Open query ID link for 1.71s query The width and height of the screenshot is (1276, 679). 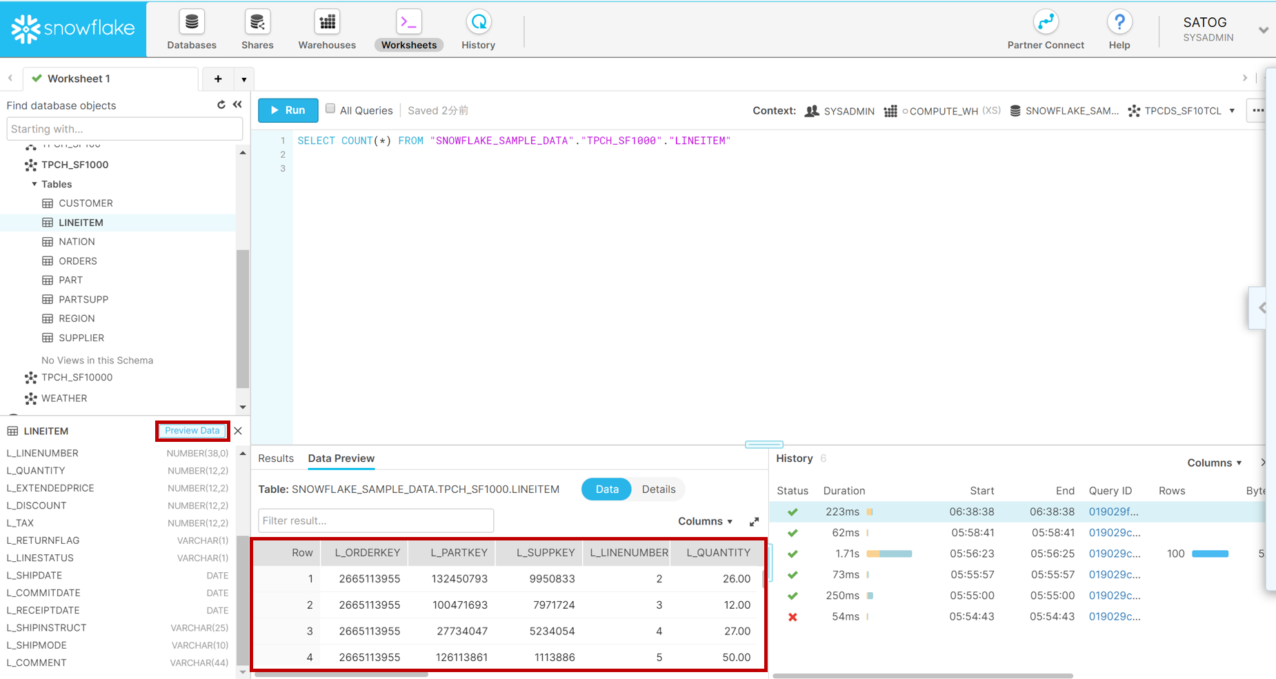point(1115,554)
